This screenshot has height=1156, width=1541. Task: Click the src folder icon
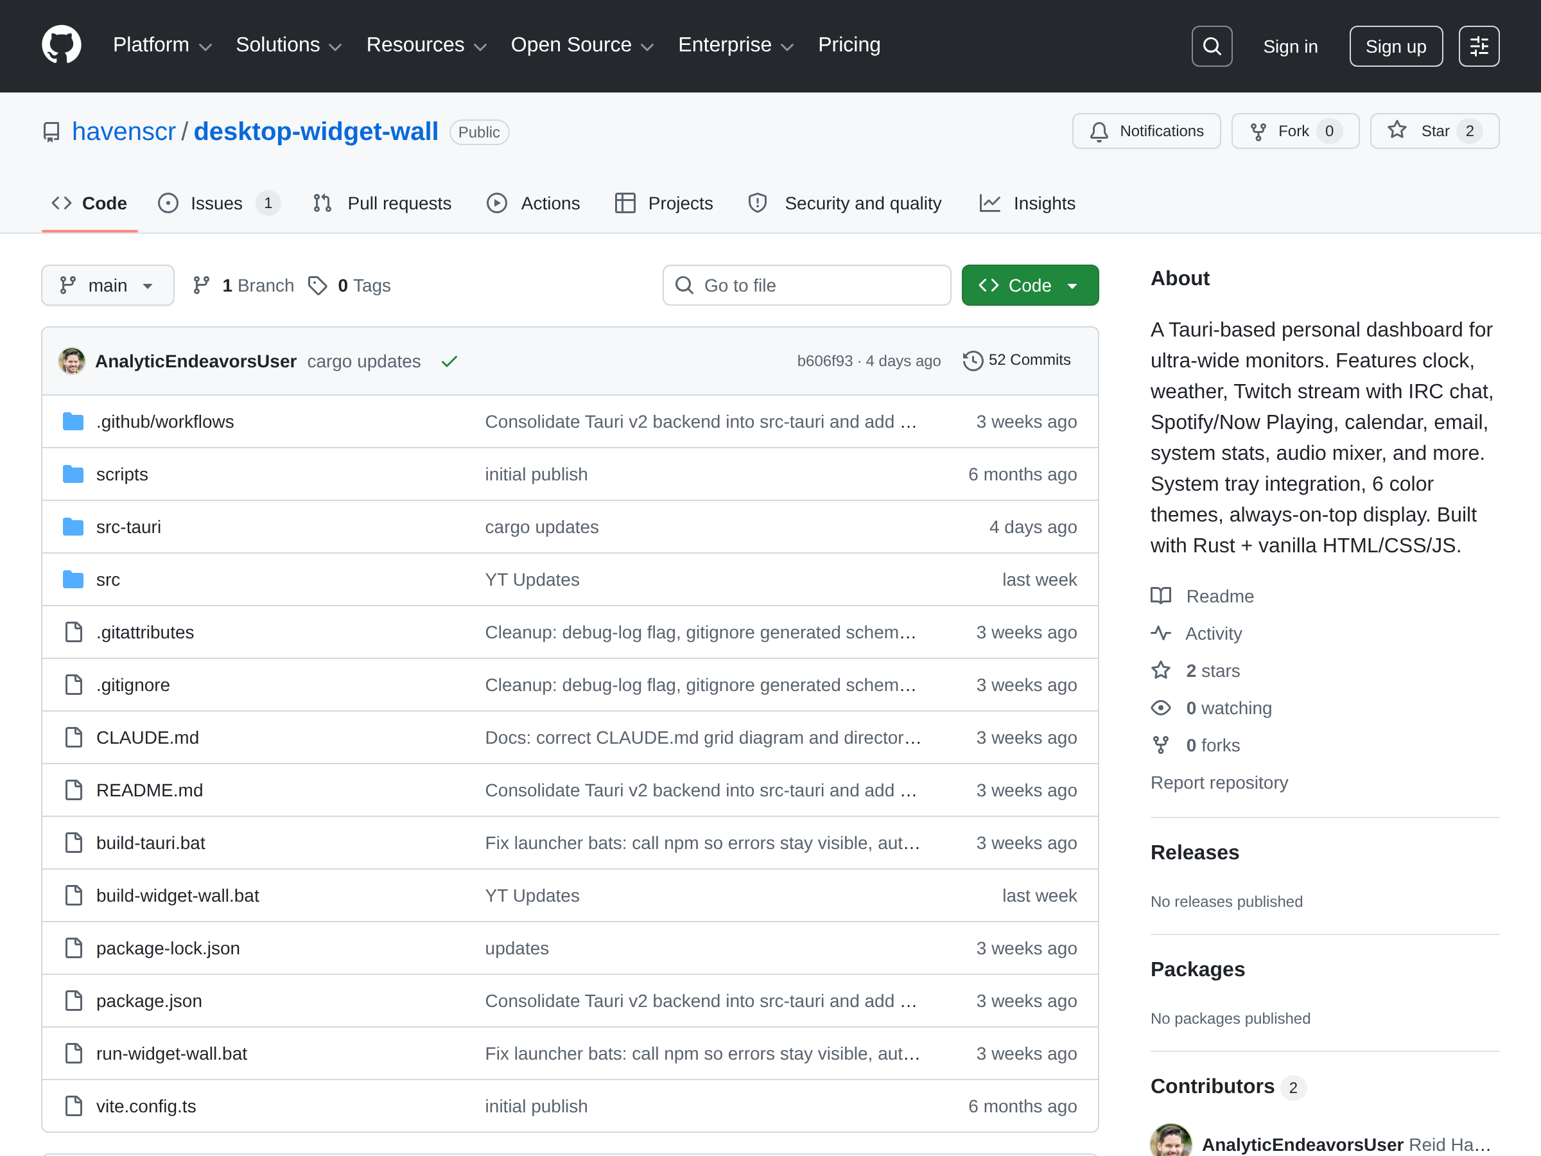[x=73, y=580]
